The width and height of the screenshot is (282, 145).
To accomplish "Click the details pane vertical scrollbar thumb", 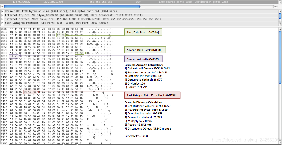I will tap(280, 16).
